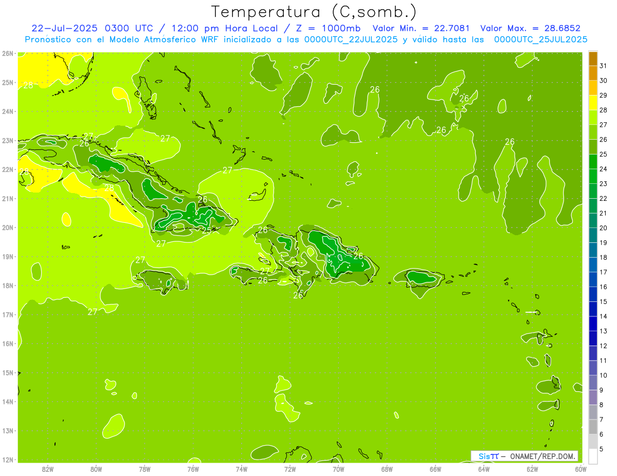Click the colorbar scale value "8"
The height and width of the screenshot is (476, 617).
point(603,405)
